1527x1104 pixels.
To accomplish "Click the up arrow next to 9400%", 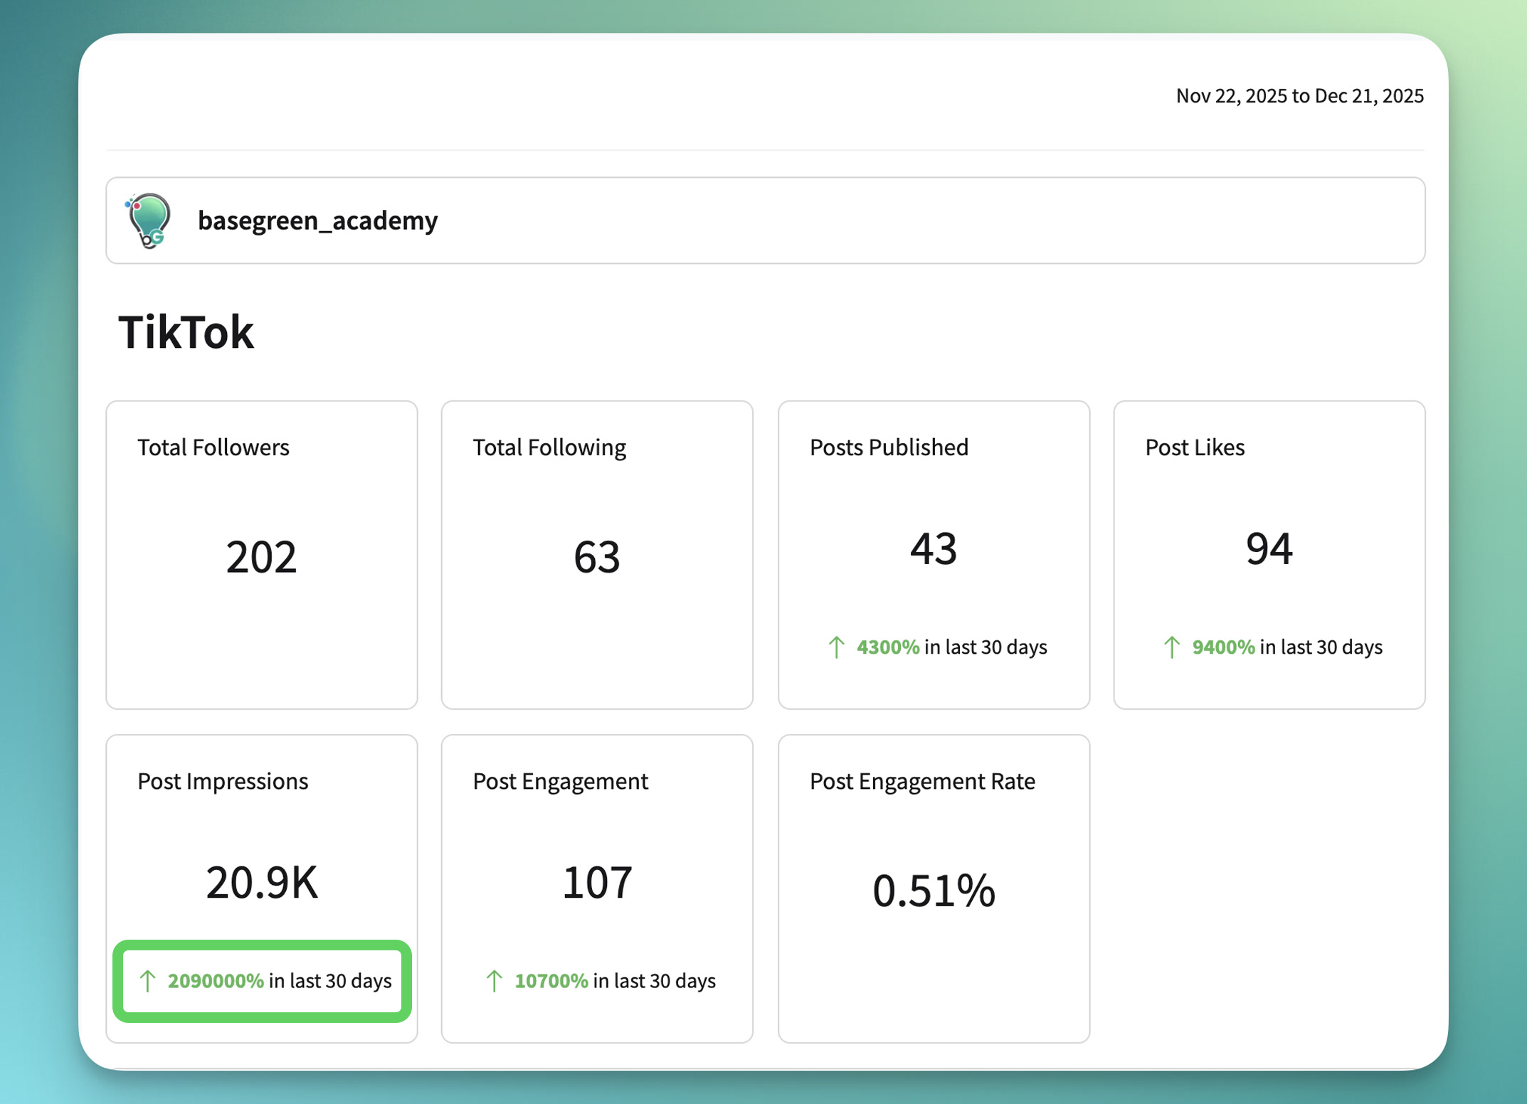I will click(1171, 647).
